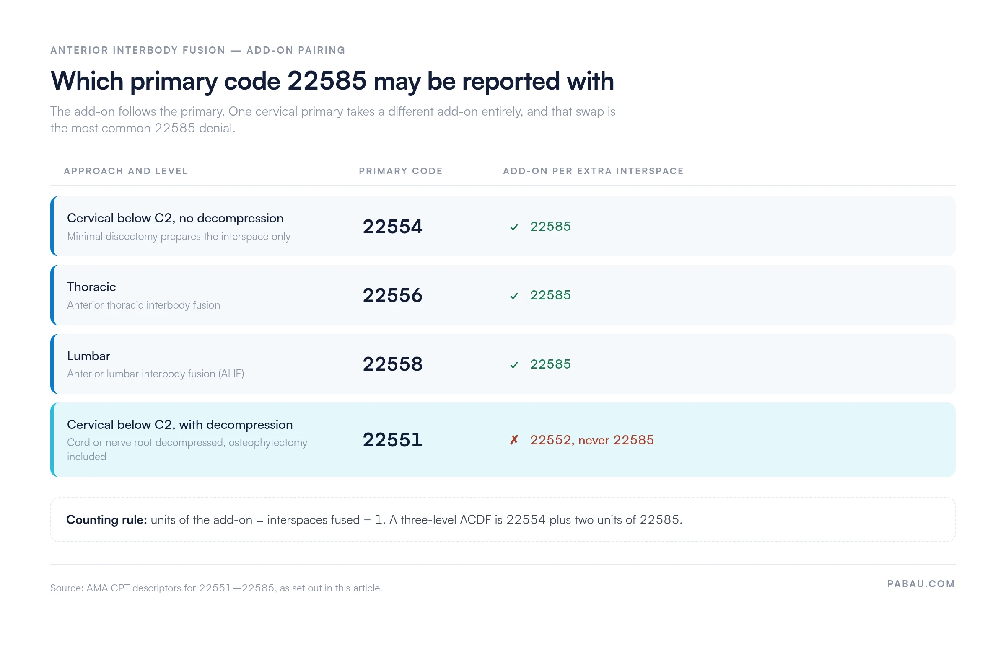This screenshot has height=645, width=1006.
Task: Click the red X icon beside 22552
Action: pos(514,440)
